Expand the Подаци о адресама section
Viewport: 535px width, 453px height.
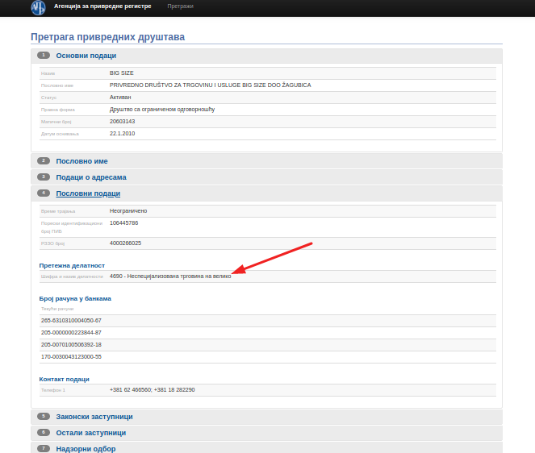90,177
